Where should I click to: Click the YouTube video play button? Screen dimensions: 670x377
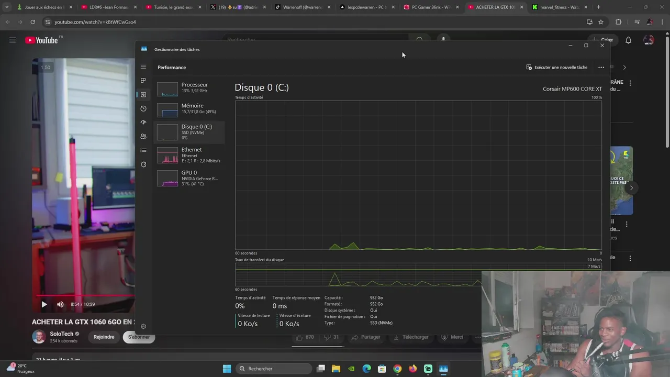click(x=44, y=304)
